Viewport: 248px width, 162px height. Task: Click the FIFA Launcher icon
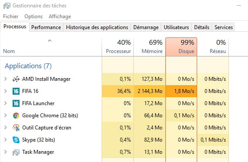coord(16,103)
